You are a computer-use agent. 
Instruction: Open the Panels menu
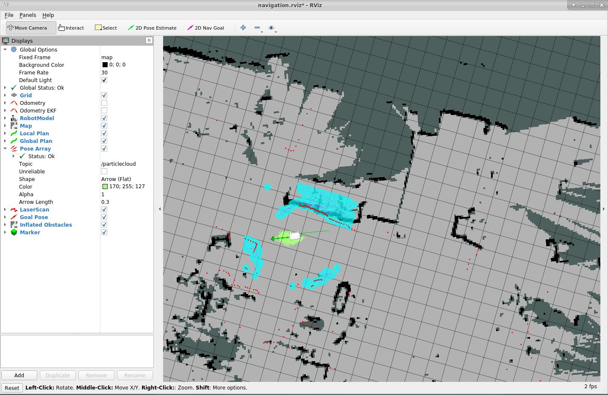tap(28, 15)
